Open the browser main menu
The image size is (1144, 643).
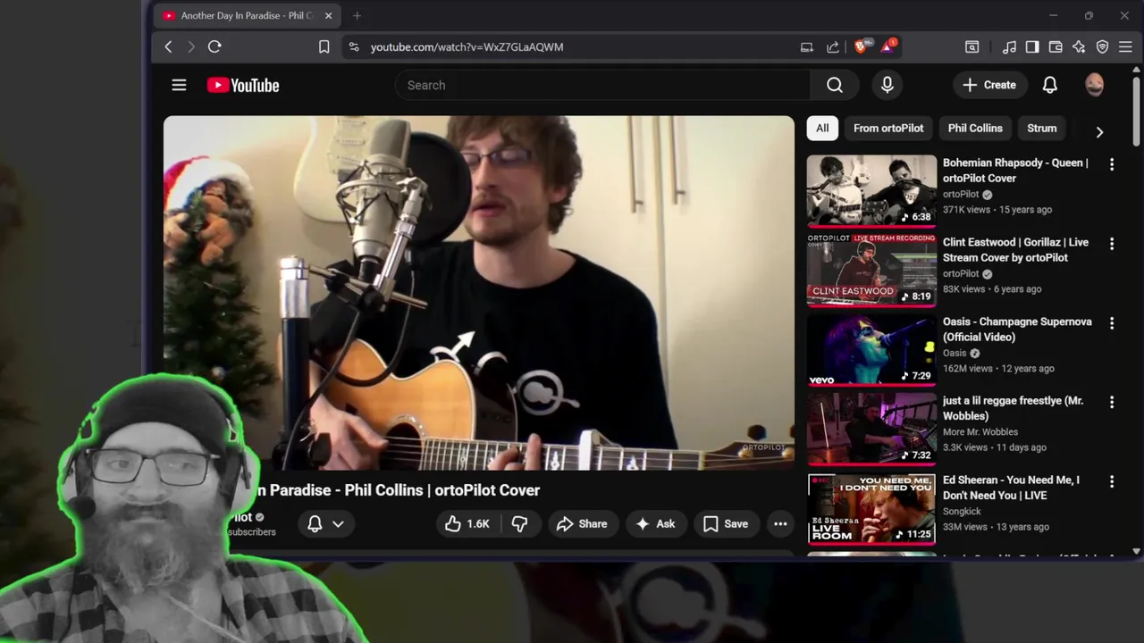(x=1125, y=46)
